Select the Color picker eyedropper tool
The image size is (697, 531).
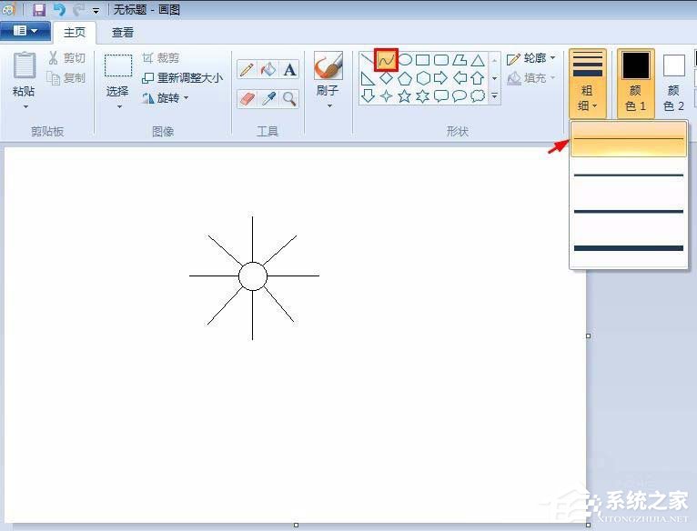268,98
